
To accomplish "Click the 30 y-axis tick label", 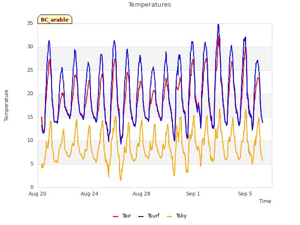I will click(x=30, y=47).
